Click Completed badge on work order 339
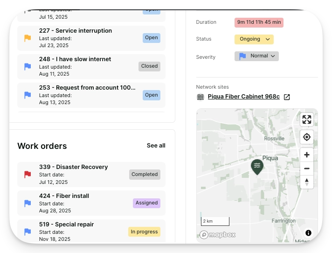Screen dimensions: 332x253 (145, 175)
